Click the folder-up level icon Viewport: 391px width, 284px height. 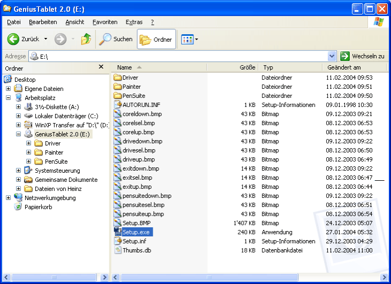tap(86, 39)
